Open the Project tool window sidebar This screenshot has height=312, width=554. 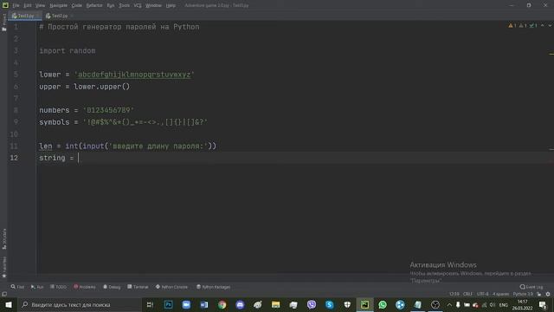pos(4,22)
